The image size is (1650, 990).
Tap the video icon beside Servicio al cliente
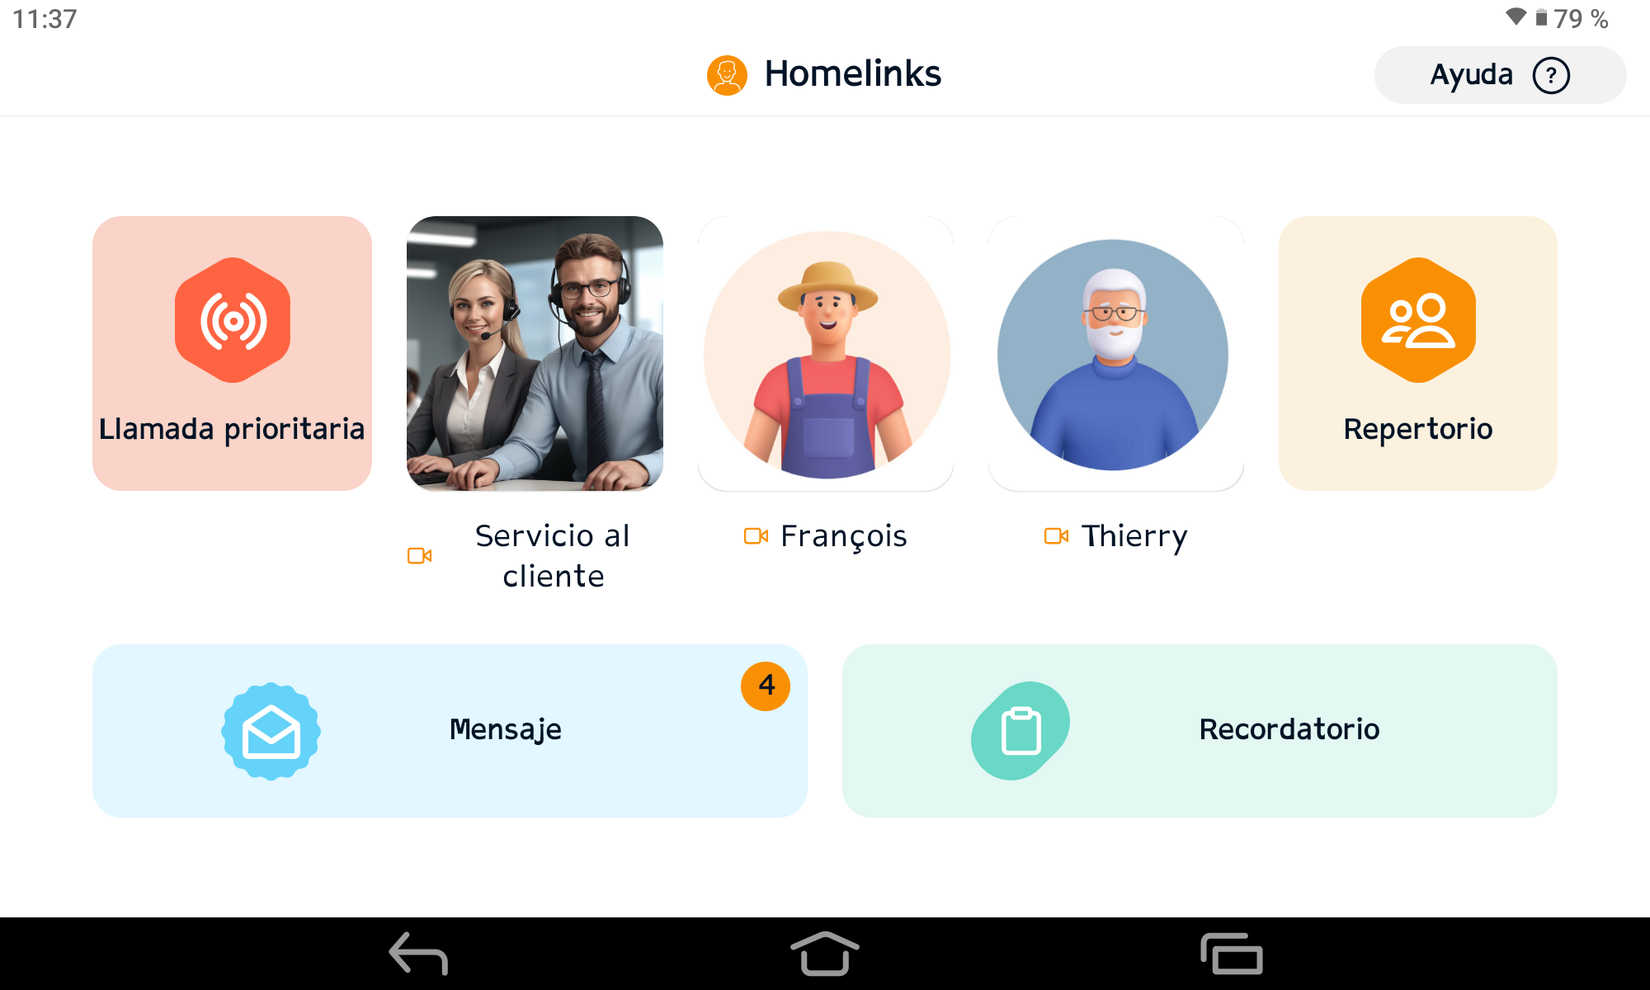[x=420, y=556]
